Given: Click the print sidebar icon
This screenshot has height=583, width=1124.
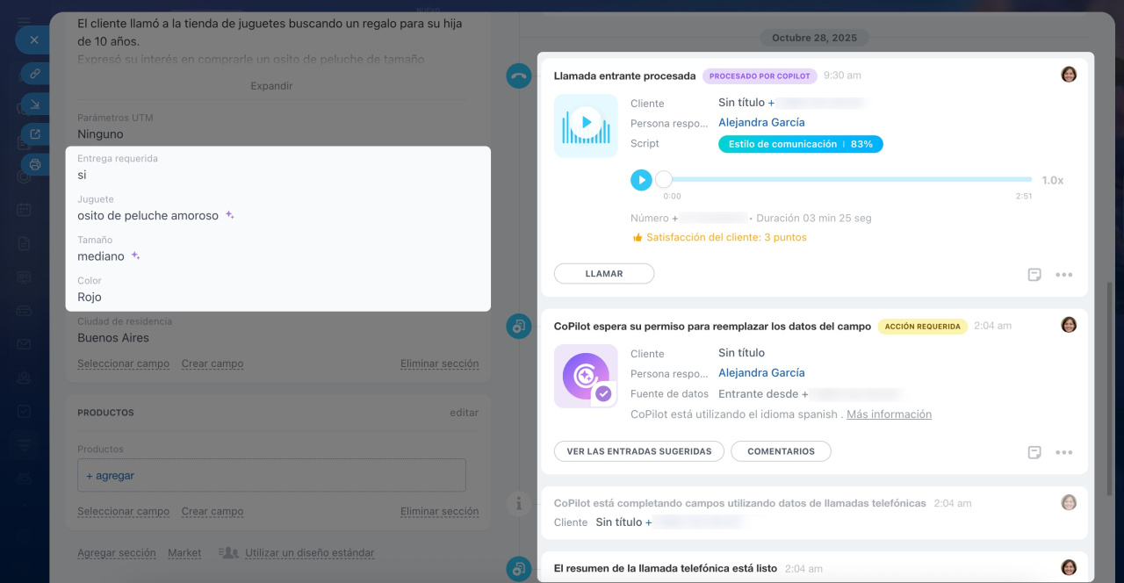Looking at the screenshot, I should 35,164.
